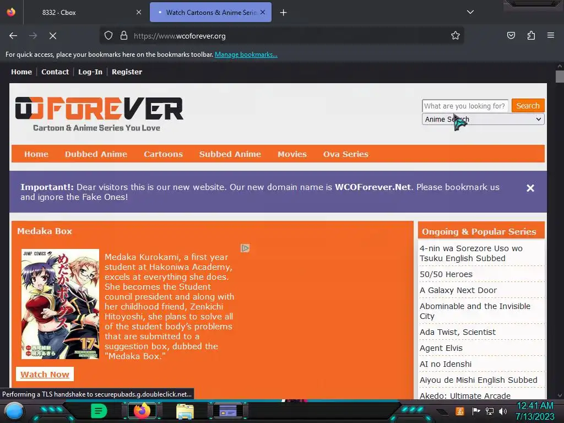This screenshot has width=564, height=423.
Task: Open Ada Twist, Scientist link
Action: 458,332
